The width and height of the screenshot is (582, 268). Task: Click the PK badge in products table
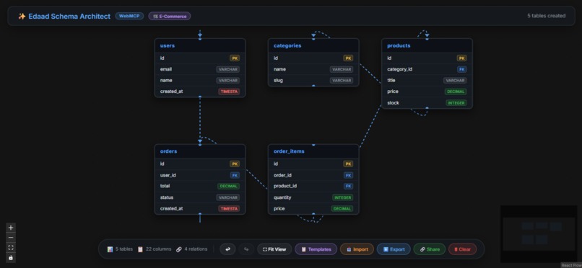click(461, 58)
